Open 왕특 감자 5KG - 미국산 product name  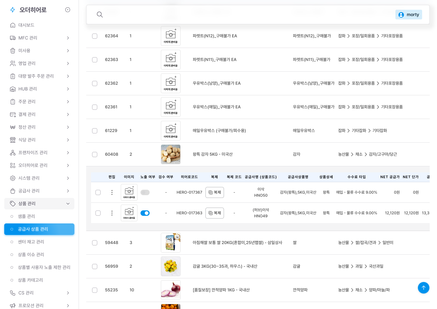point(212,154)
